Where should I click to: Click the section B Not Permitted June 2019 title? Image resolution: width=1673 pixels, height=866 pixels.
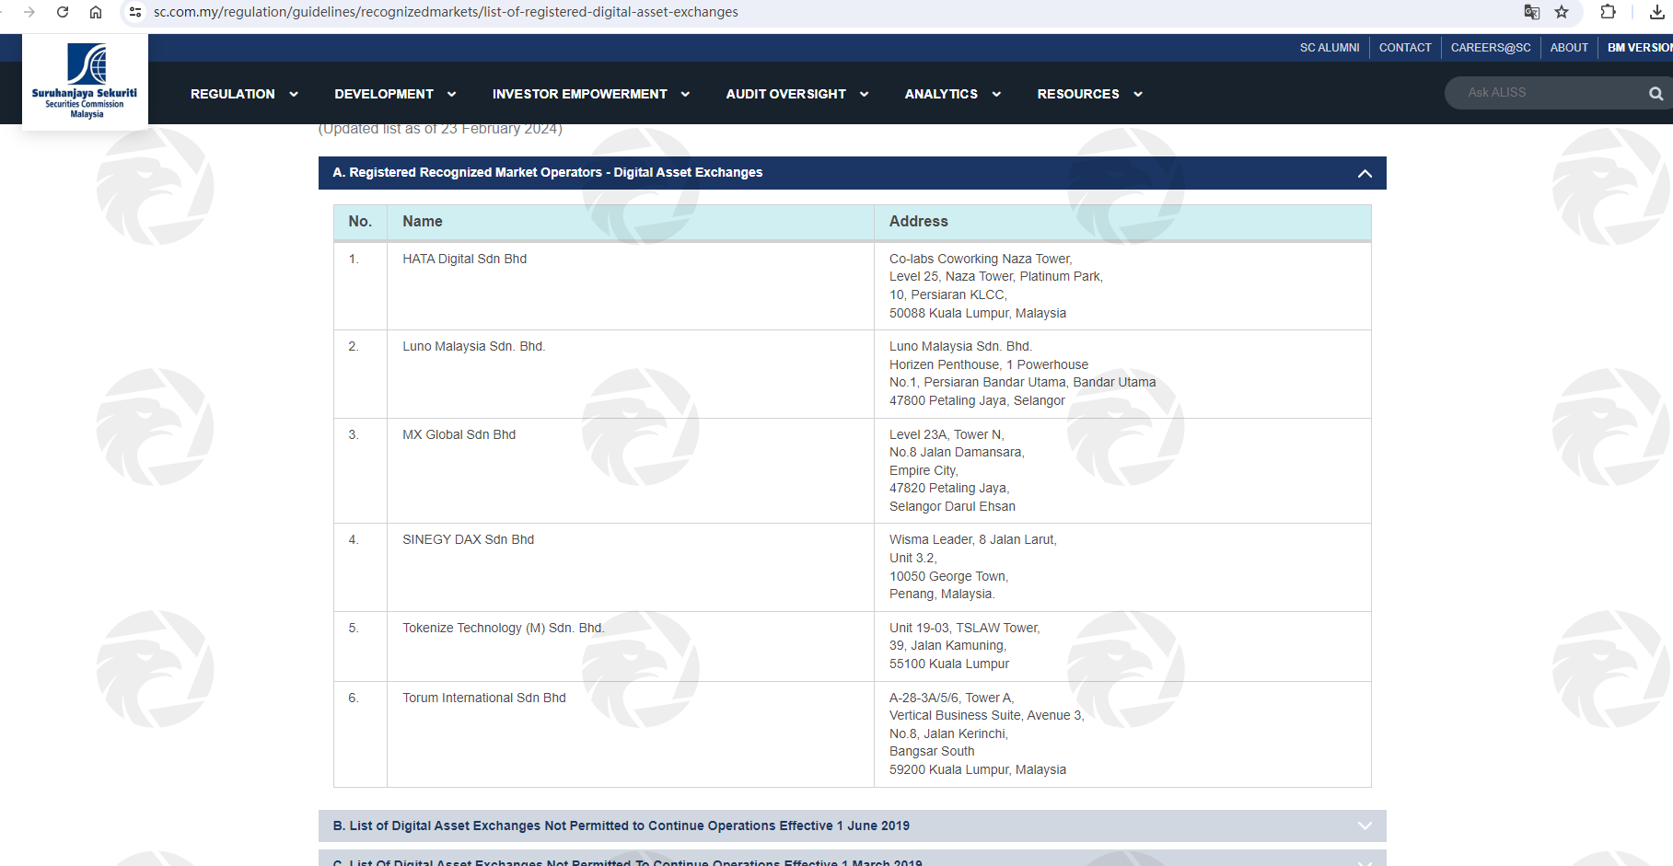pos(622,826)
